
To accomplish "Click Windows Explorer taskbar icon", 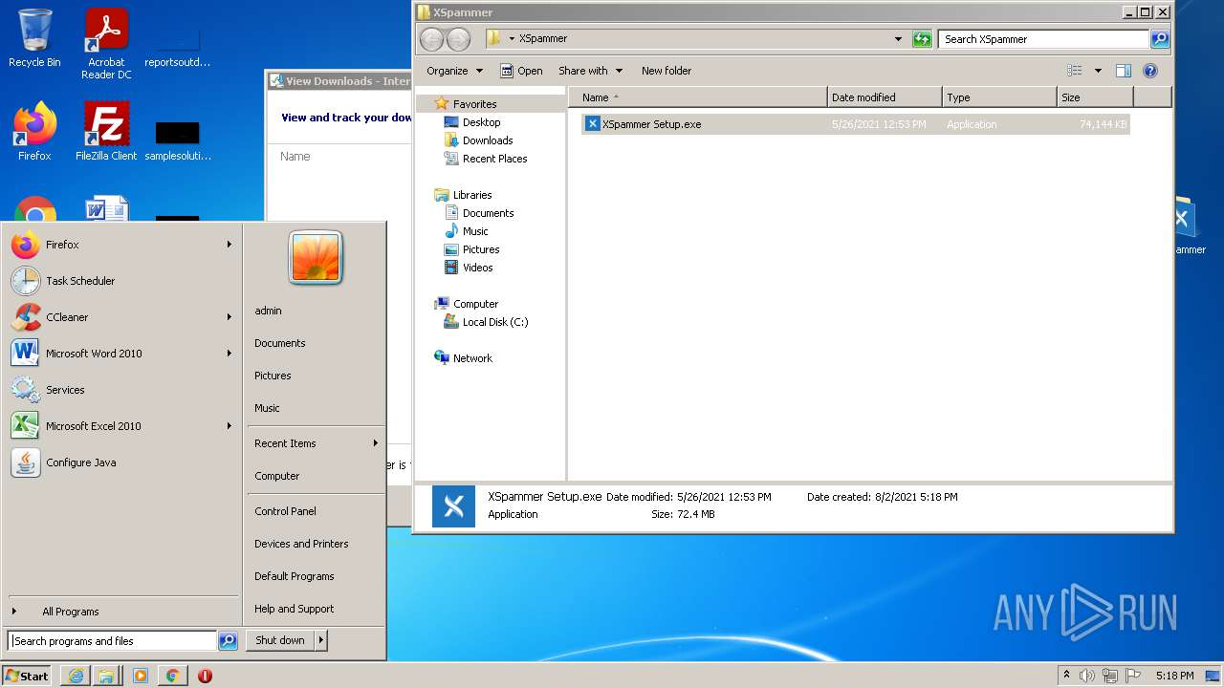I will [x=106, y=676].
